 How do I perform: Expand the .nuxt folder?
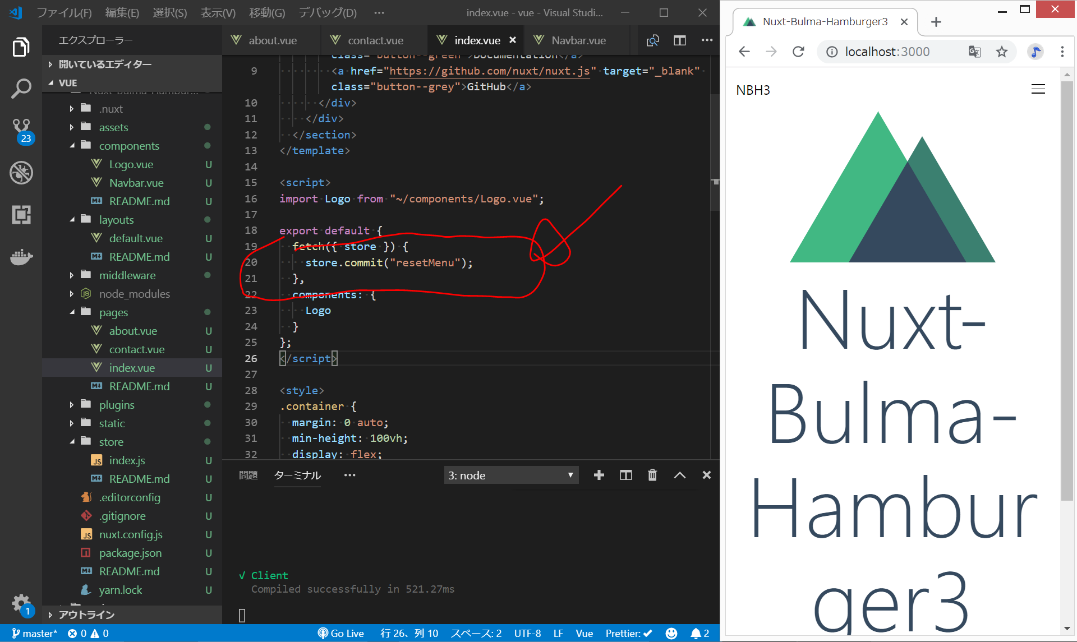click(71, 109)
